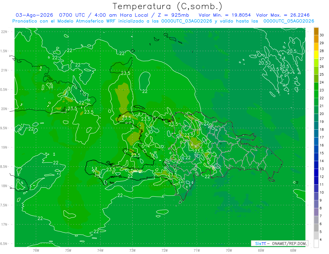
Task: Click the "22N" latitude axis label
Action: [4, 32]
